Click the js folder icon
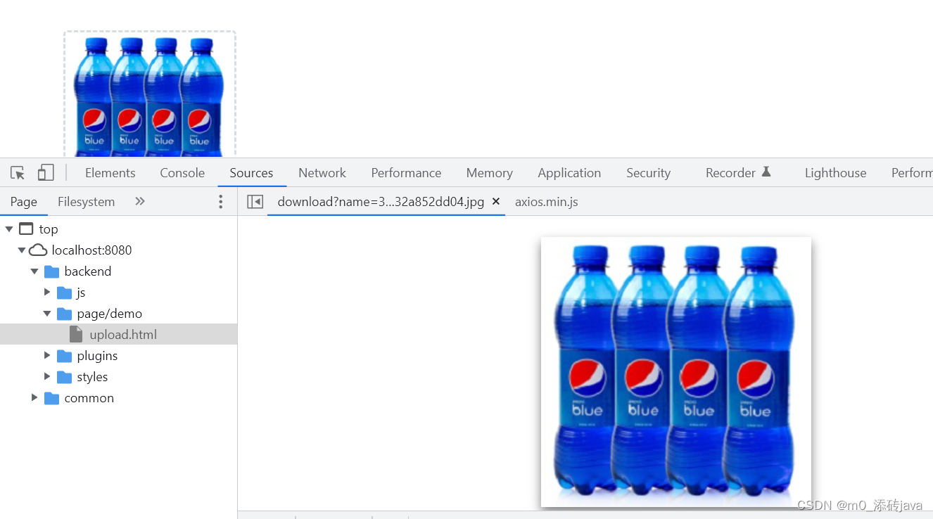The image size is (933, 519). pos(64,293)
